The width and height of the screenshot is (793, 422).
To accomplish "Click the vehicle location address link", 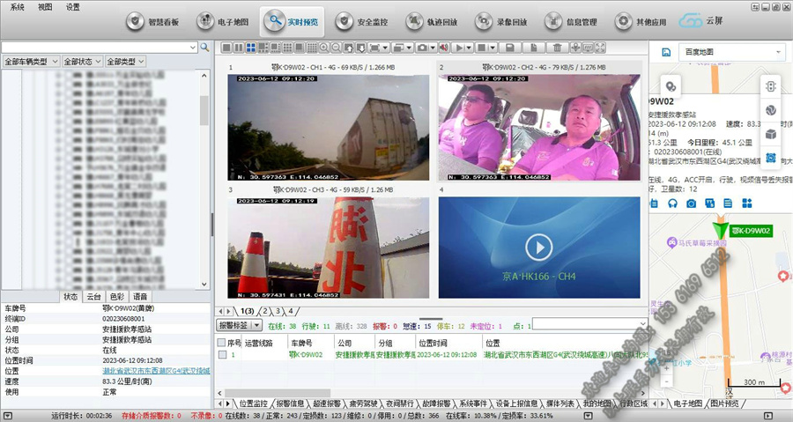I will 155,371.
